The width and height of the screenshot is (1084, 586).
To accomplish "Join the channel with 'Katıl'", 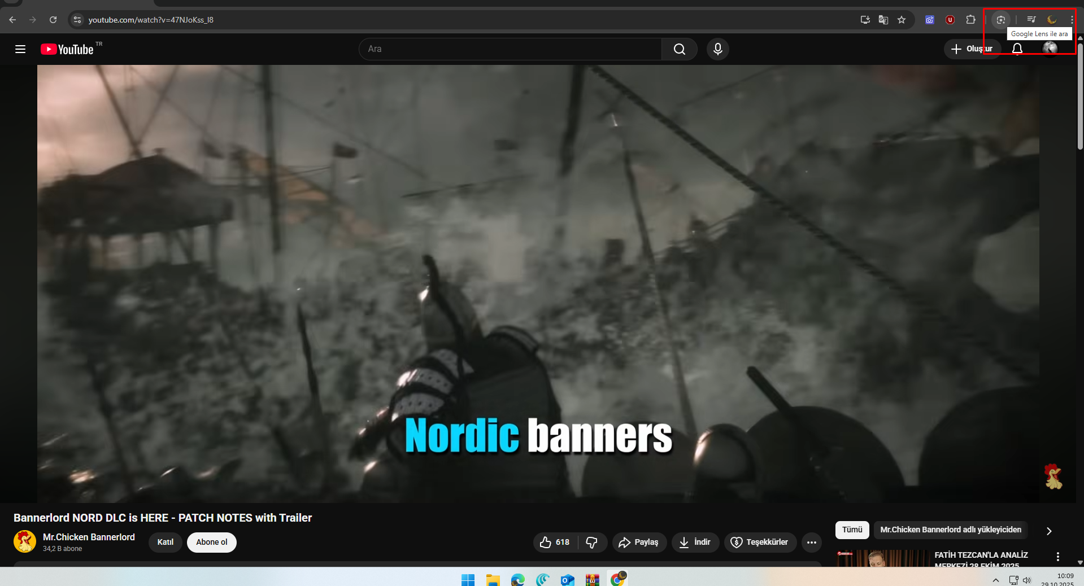I will click(166, 542).
